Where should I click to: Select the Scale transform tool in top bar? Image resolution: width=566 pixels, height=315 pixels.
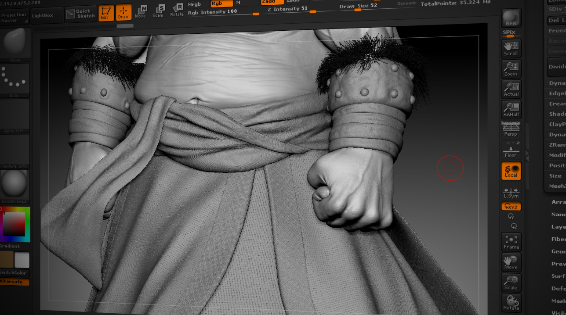click(158, 11)
